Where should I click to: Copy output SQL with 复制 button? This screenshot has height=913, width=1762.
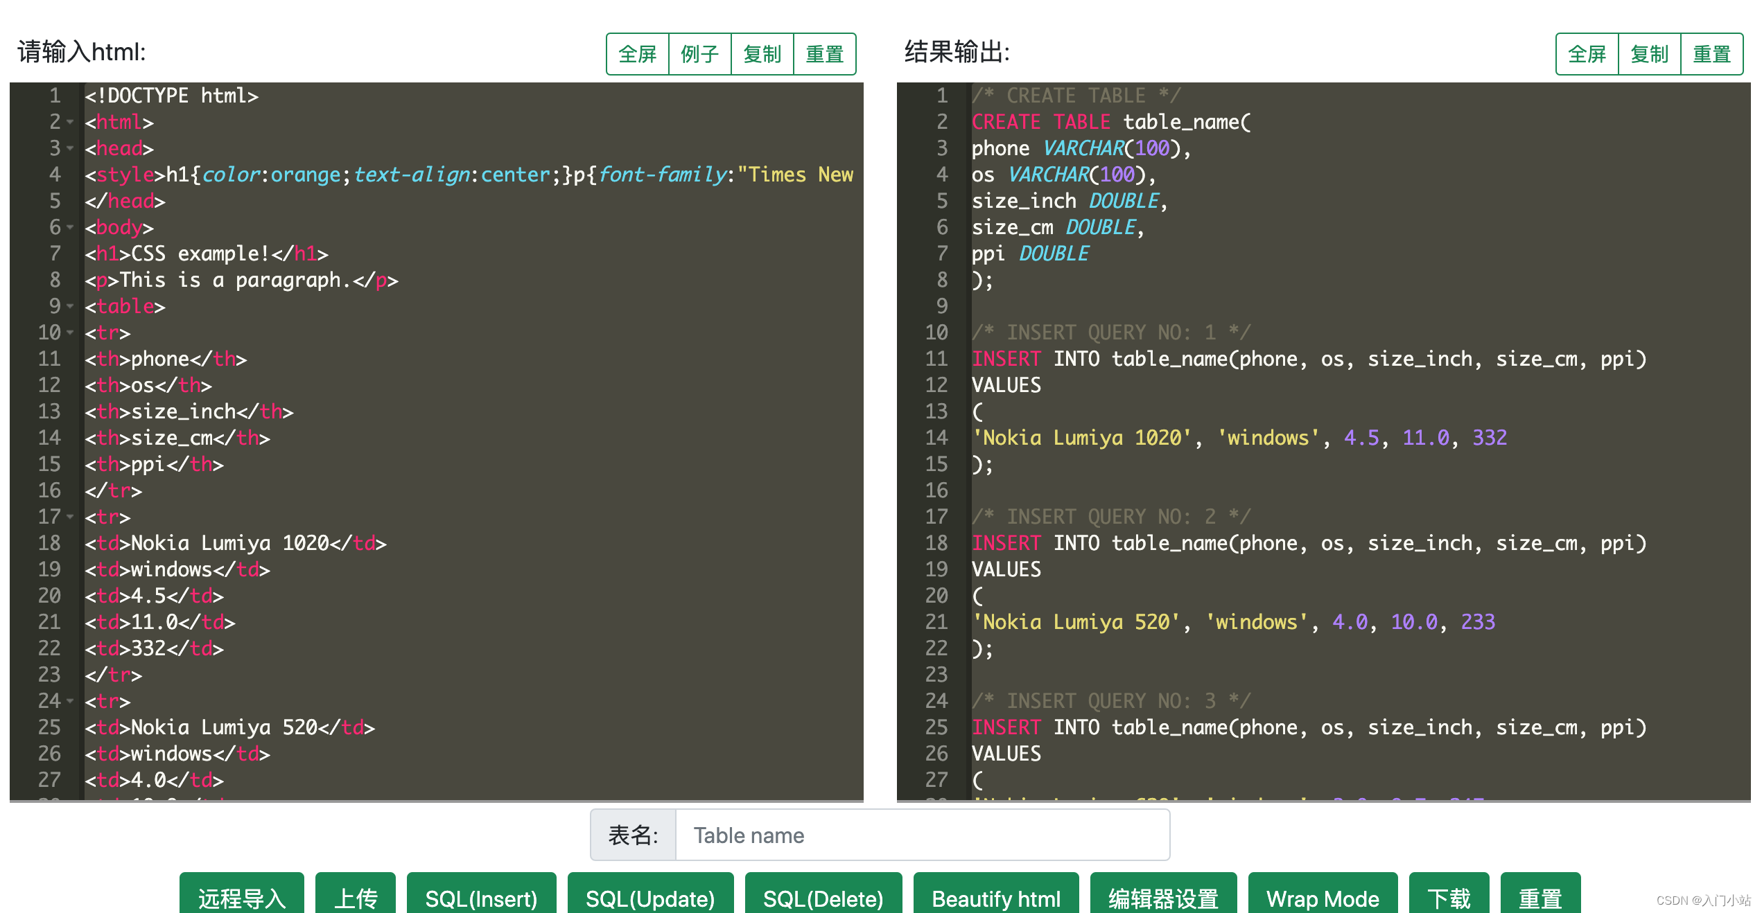(1649, 54)
